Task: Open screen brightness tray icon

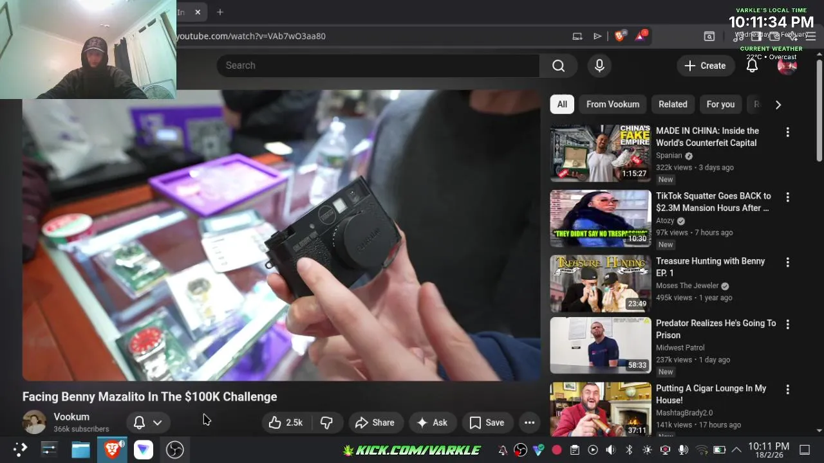Action: tap(648, 449)
